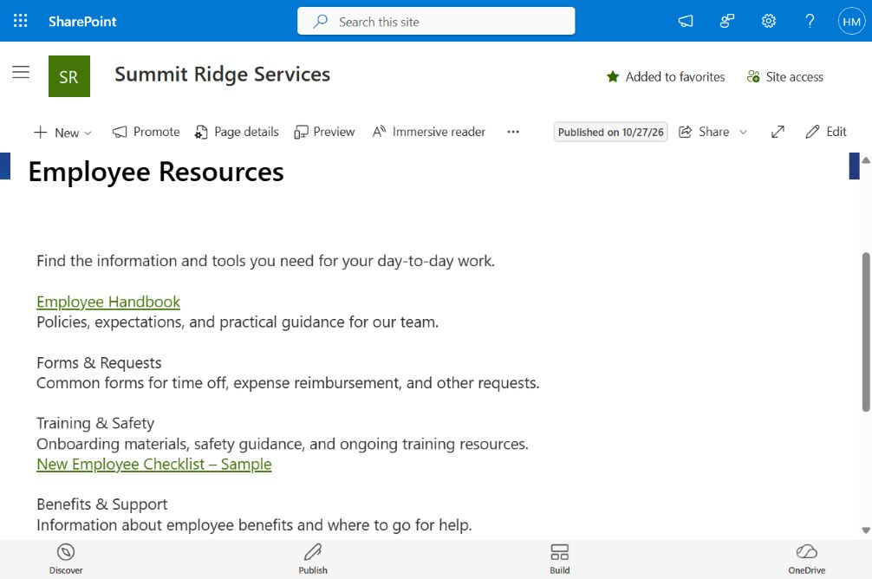The width and height of the screenshot is (872, 579).
Task: Toggle the Added to favorites star
Action: pyautogui.click(x=666, y=77)
